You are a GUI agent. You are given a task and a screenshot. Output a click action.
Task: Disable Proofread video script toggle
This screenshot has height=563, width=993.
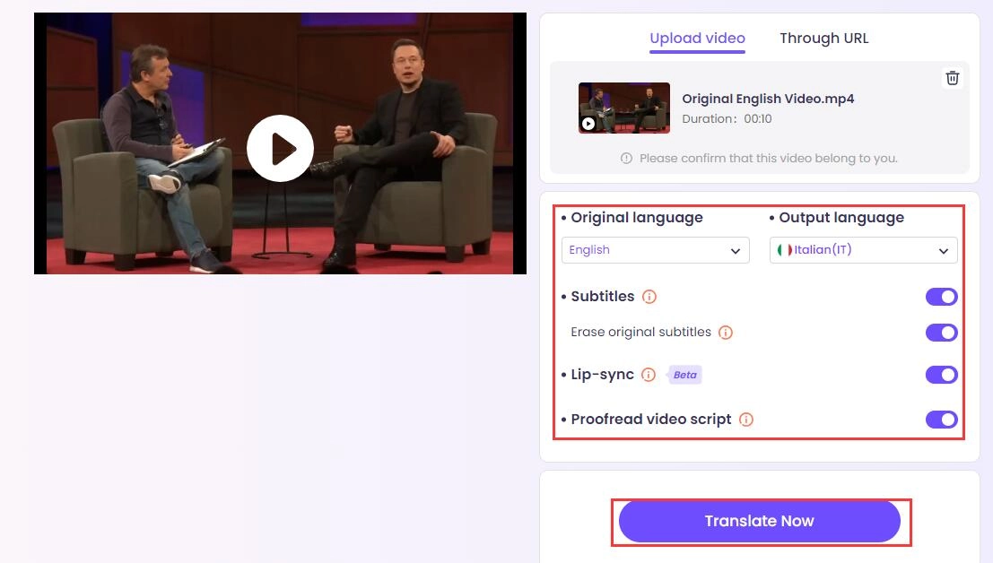pyautogui.click(x=941, y=420)
